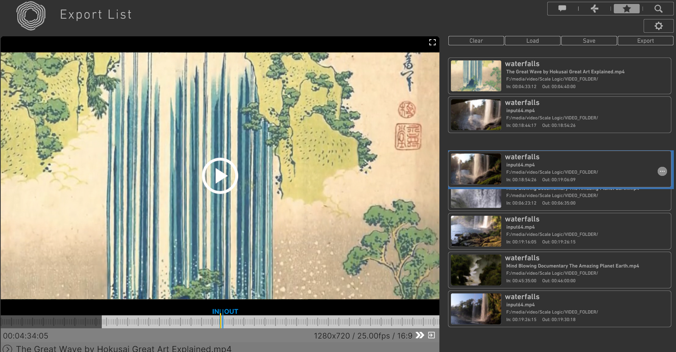Click circled arrow beside Great Wave filename
676x352 pixels.
(8, 349)
